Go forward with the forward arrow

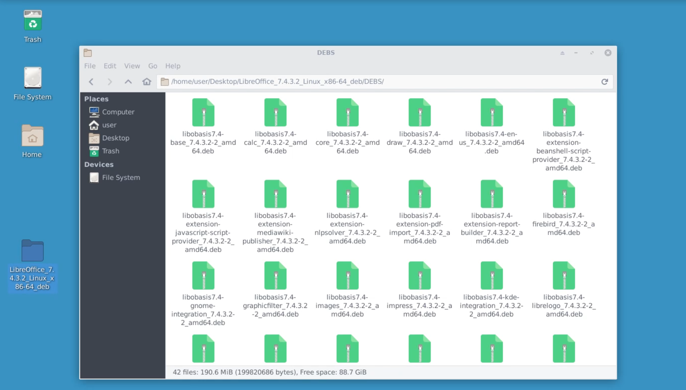pos(110,82)
